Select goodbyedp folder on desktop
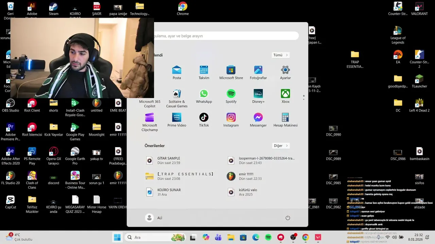This screenshot has width=435, height=244. tap(398, 81)
